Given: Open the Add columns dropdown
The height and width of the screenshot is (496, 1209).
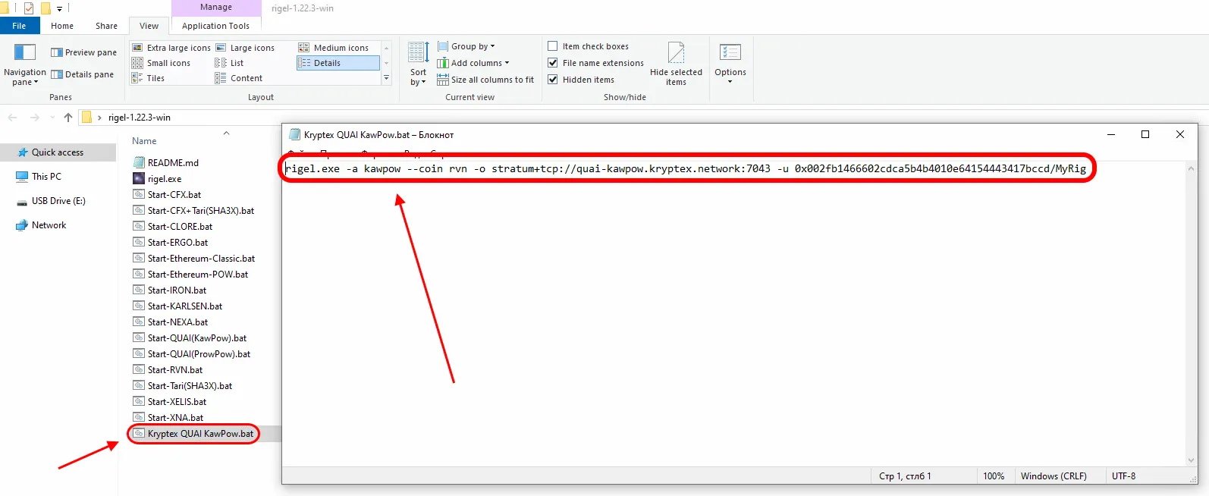Looking at the screenshot, I should pos(479,63).
